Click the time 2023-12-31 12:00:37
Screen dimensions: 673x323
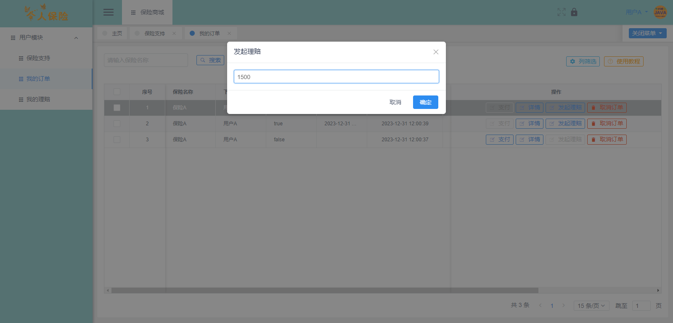405,140
